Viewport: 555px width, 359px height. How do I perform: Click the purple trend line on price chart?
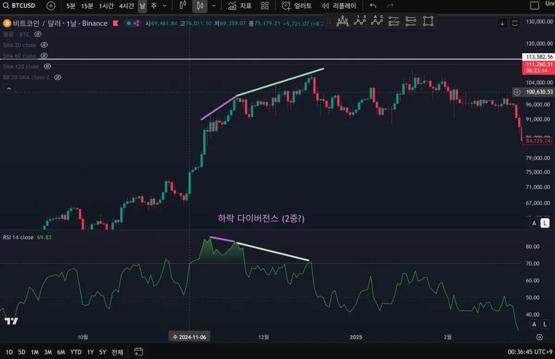tap(218, 108)
